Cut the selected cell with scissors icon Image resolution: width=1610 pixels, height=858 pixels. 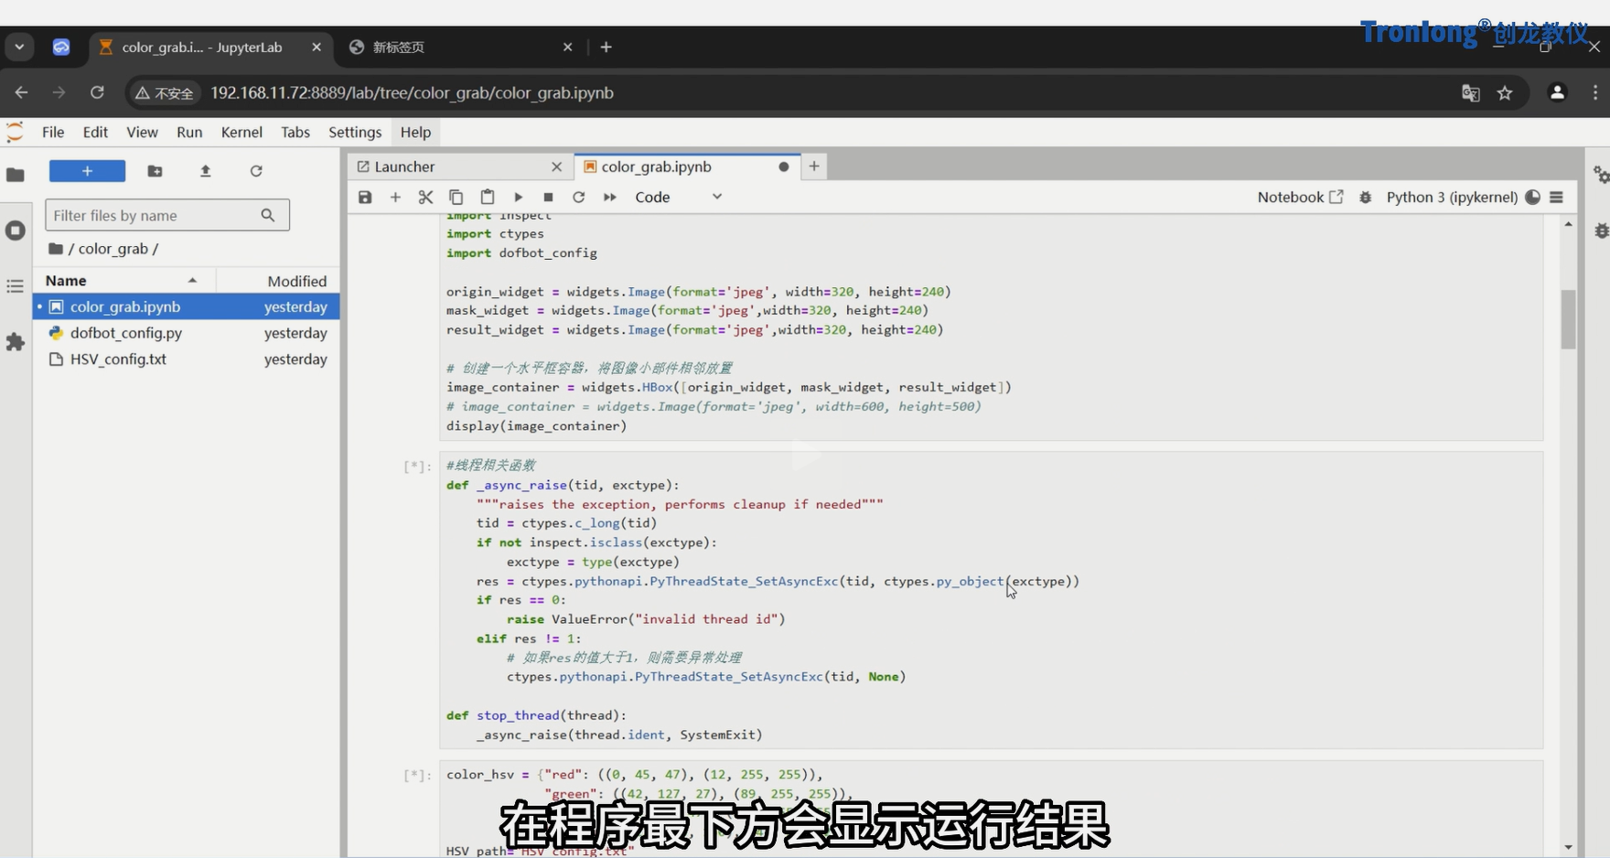425,197
